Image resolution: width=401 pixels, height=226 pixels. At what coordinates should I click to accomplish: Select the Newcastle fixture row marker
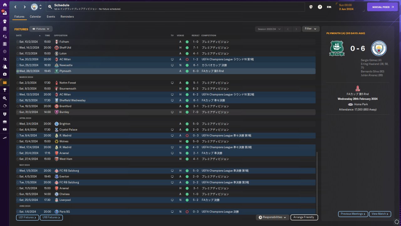[18, 65]
